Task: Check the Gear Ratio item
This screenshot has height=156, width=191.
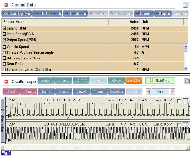Action: (x=4, y=64)
